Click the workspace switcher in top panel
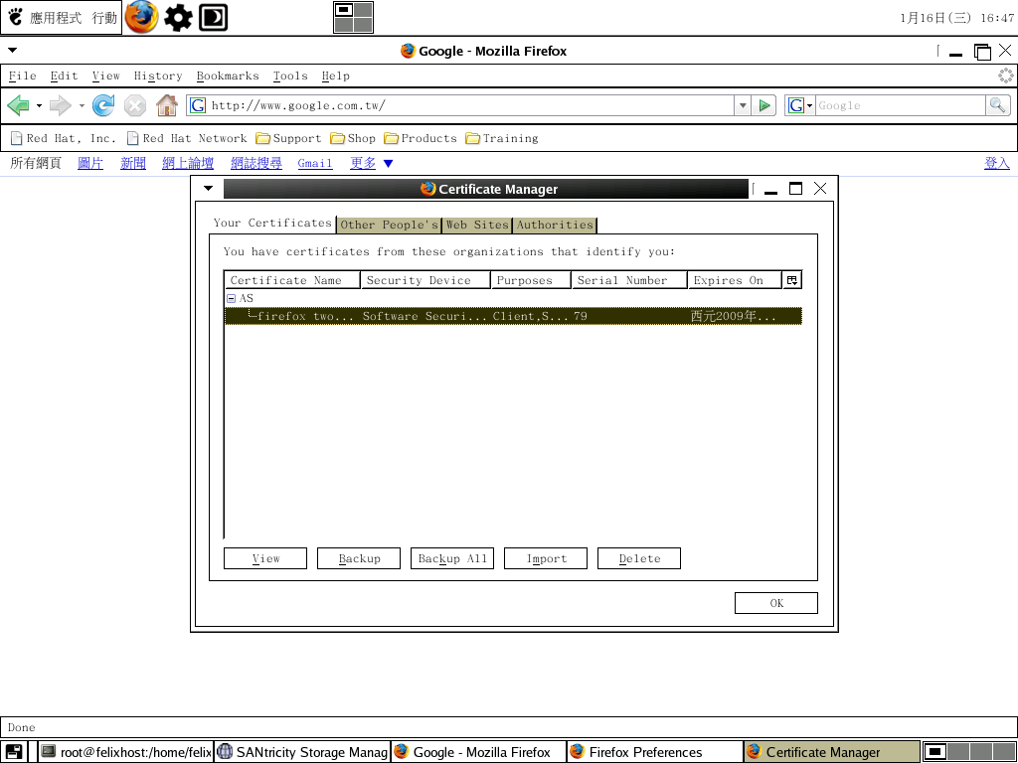Screen dimensions: 1018x763 [x=353, y=18]
